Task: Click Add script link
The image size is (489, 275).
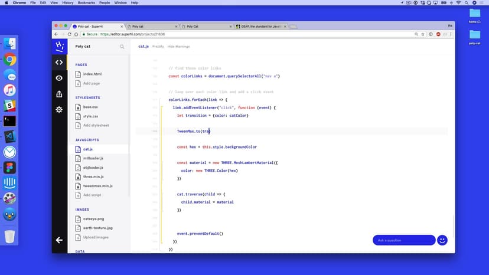Action: click(92, 195)
